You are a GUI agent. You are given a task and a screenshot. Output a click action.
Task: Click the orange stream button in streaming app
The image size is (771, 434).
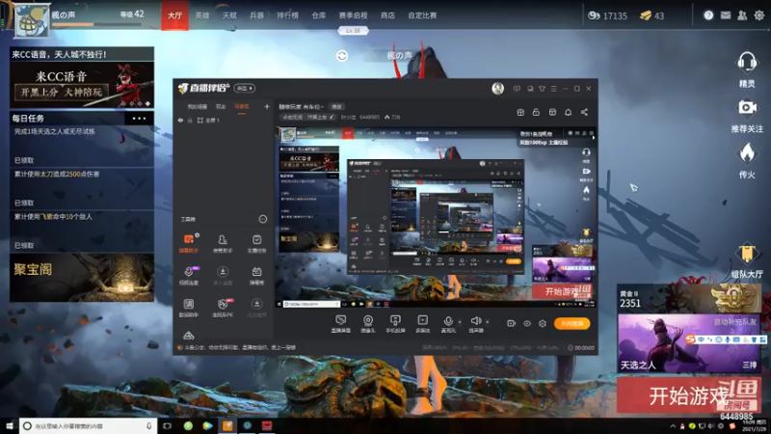point(572,323)
